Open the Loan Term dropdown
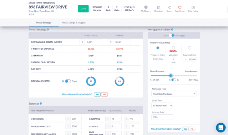 (162, 105)
